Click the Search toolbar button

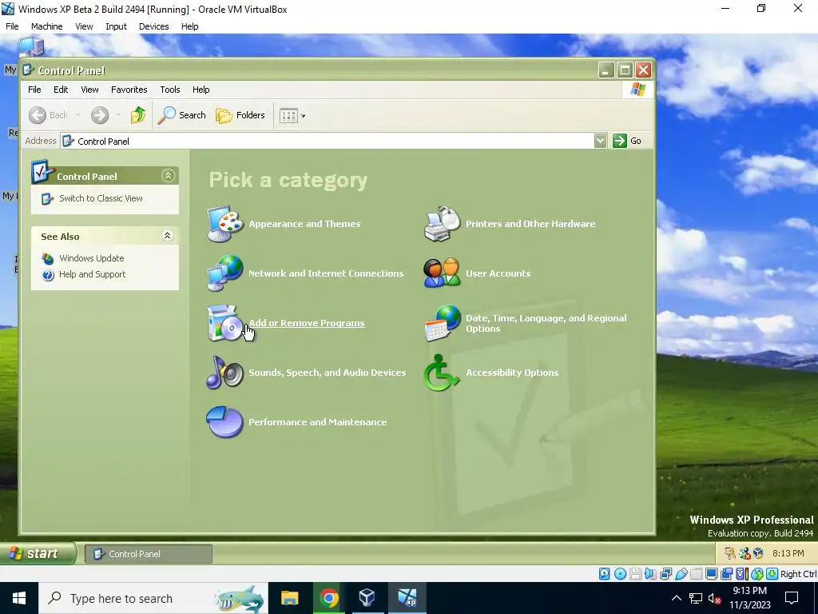click(x=182, y=115)
